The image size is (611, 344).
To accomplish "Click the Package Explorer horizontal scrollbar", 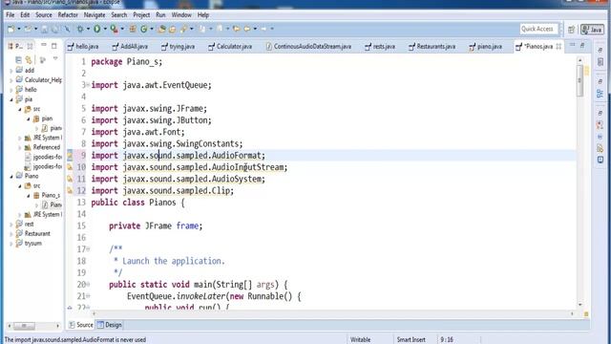I will [x=25, y=325].
